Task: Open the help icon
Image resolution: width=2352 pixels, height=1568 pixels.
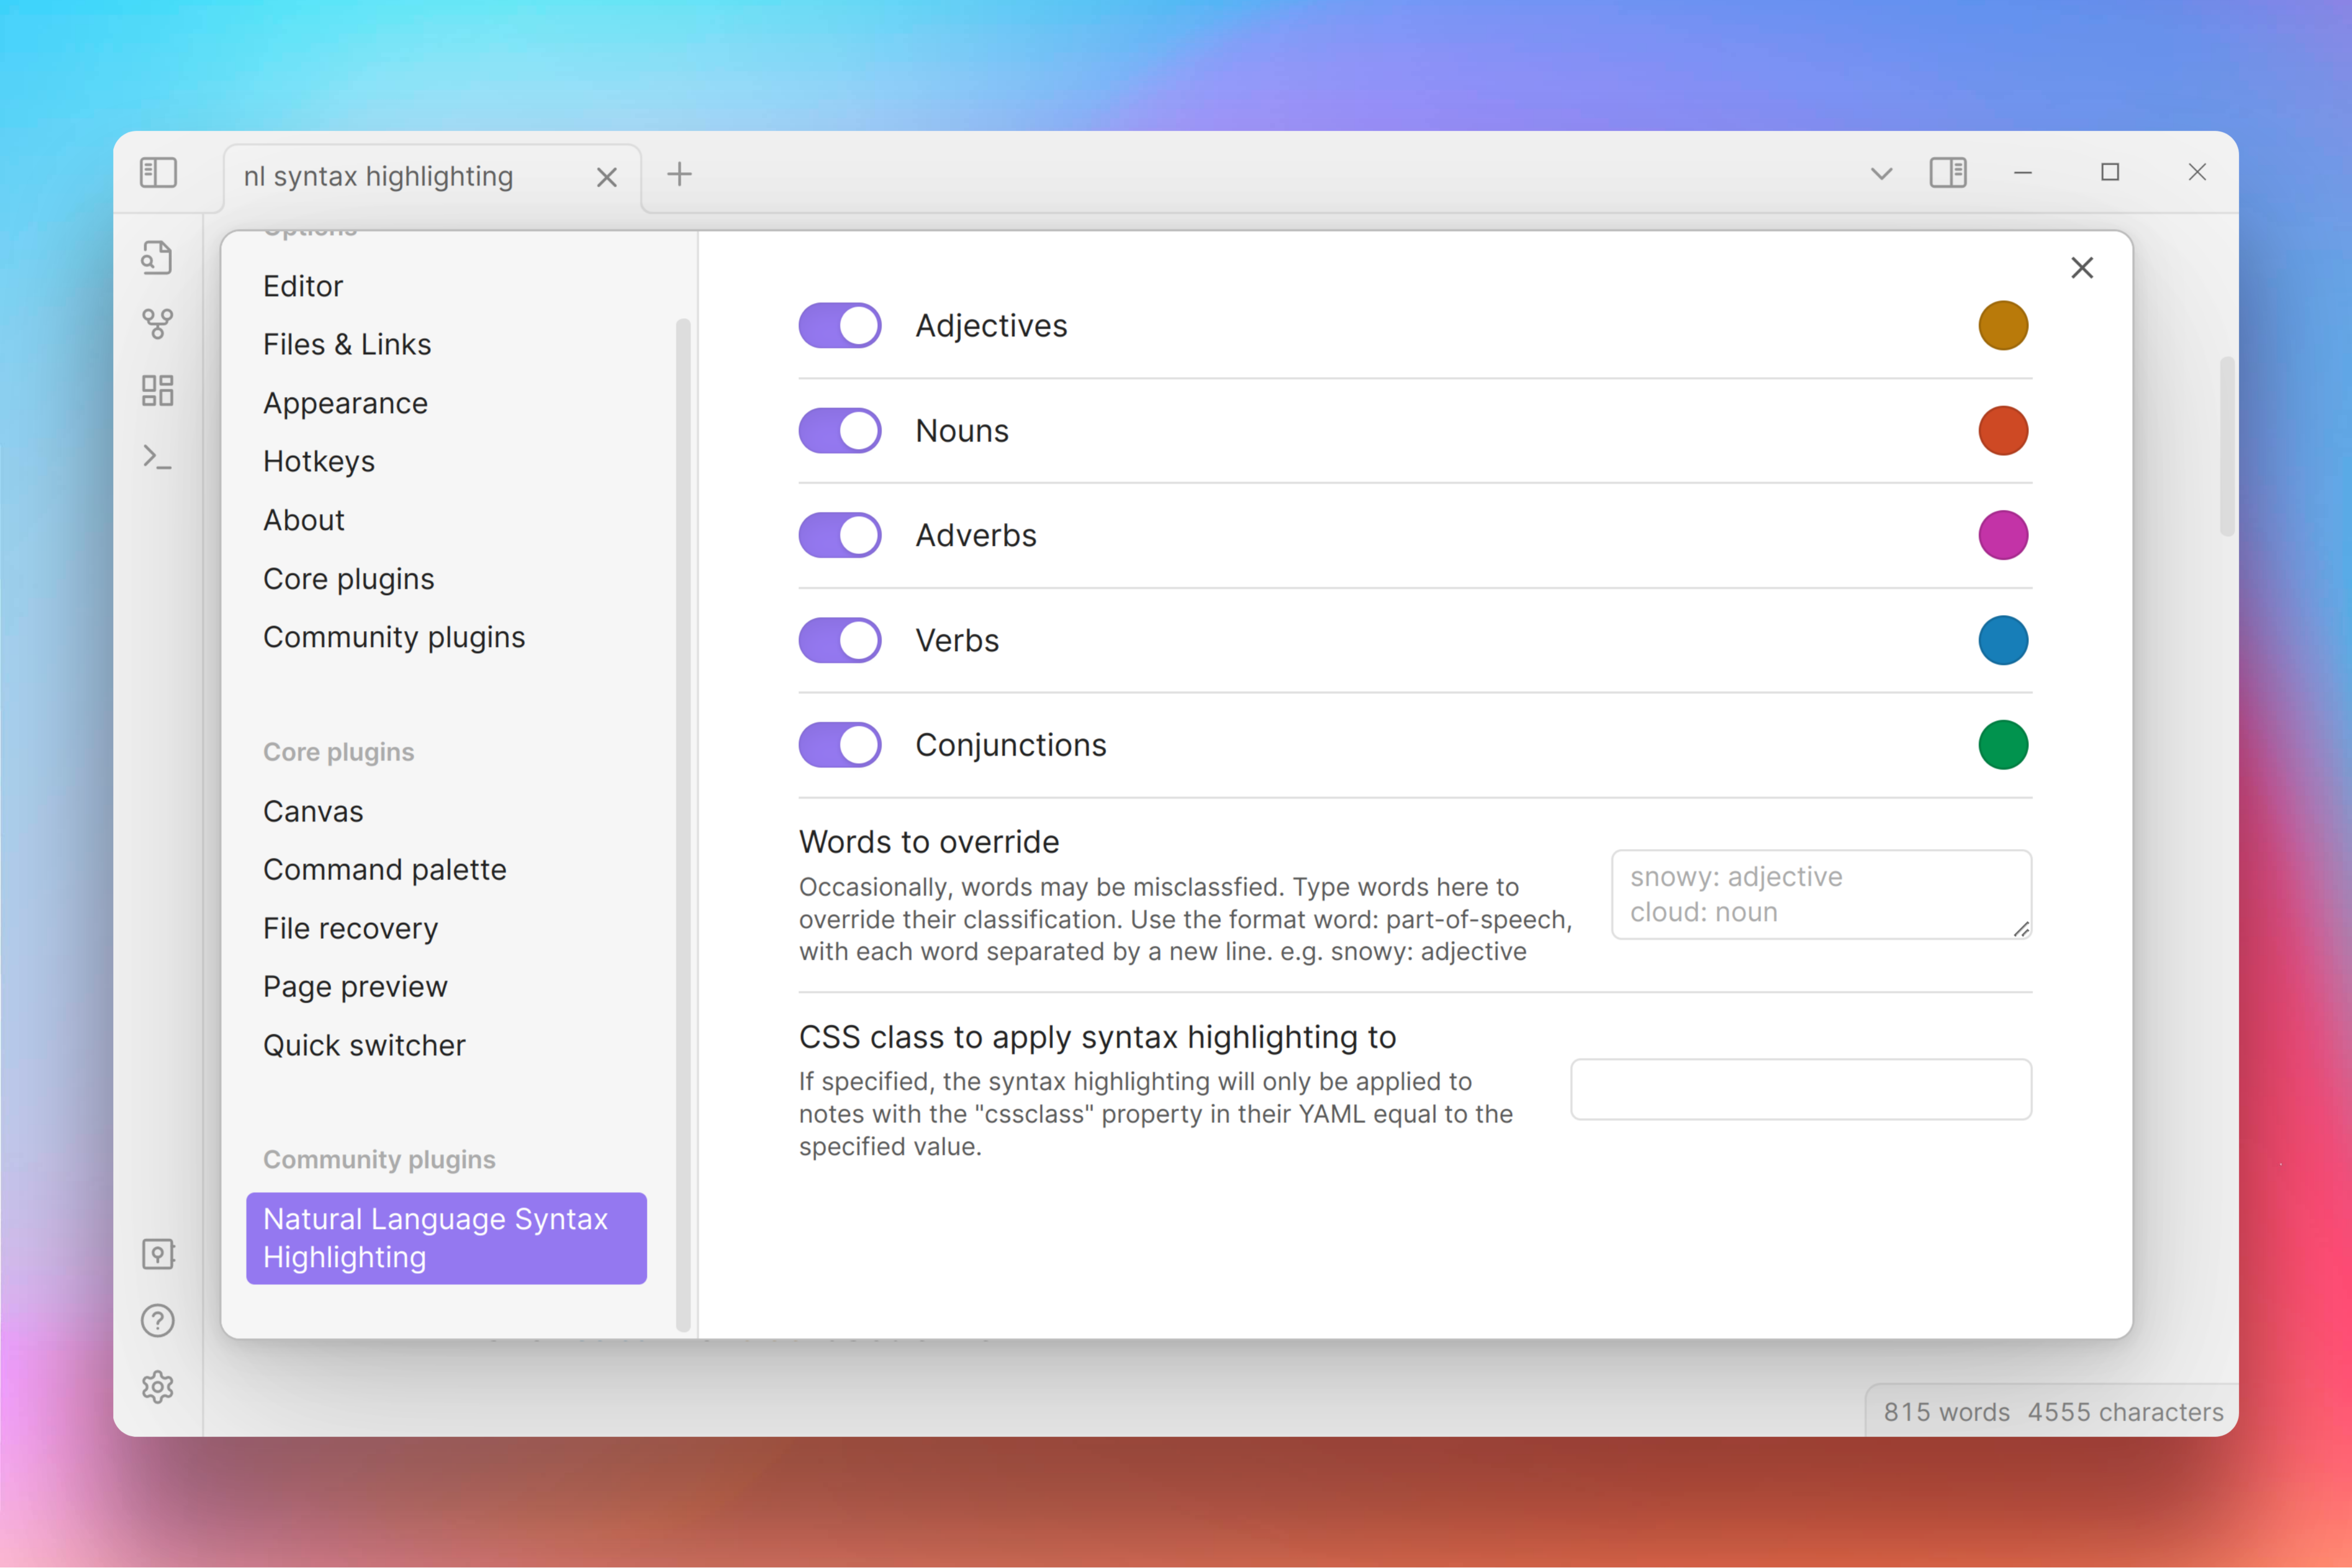Action: [x=157, y=1321]
